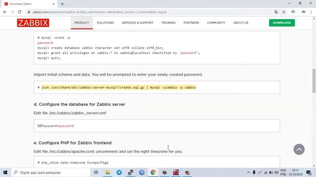Click the browser address bar URL

tap(100, 12)
